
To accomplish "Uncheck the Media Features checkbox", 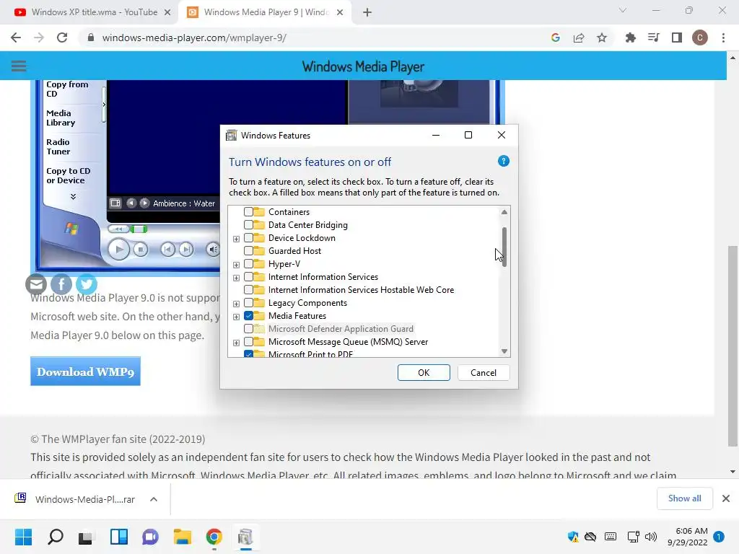I will [x=248, y=316].
